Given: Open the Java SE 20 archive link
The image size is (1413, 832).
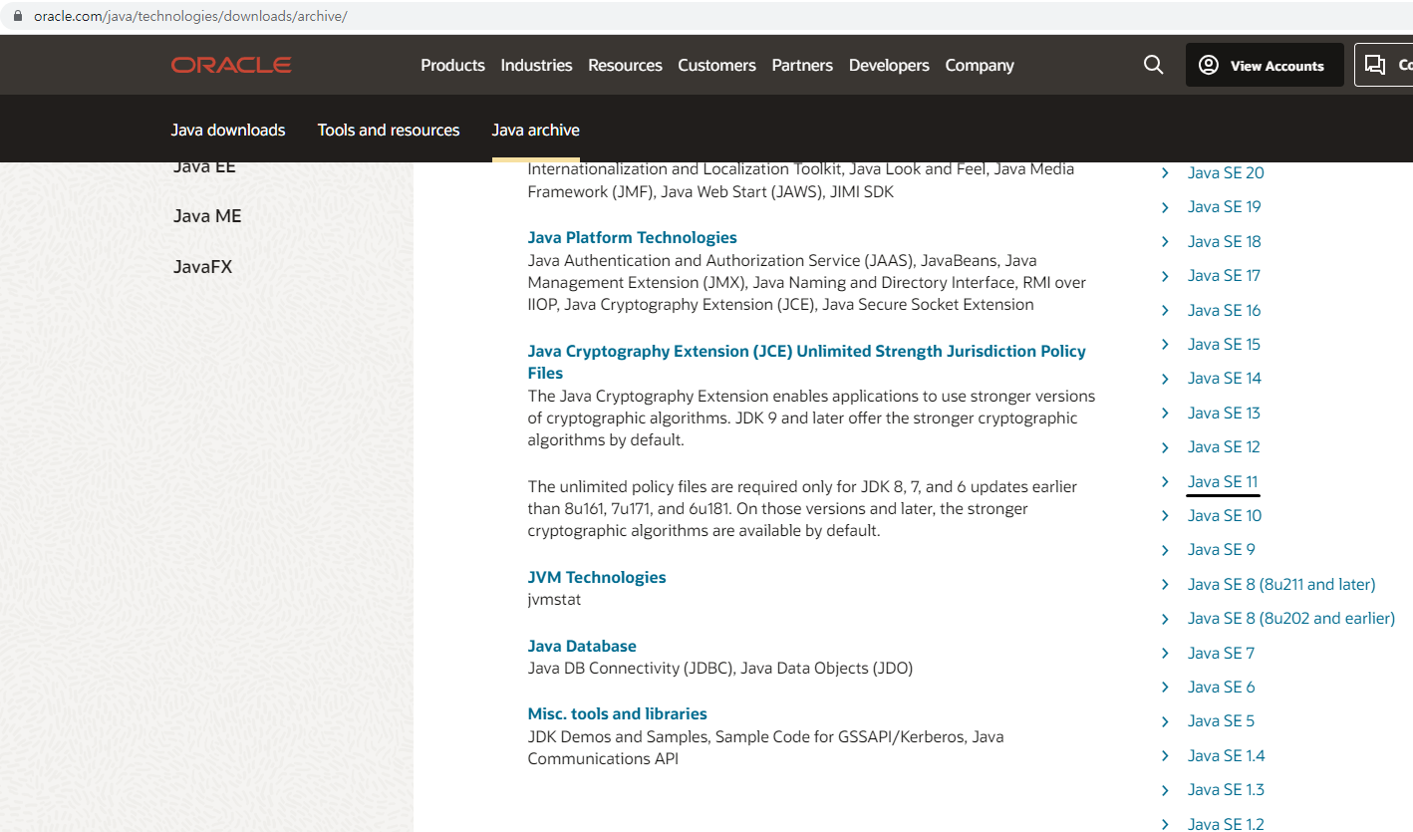Looking at the screenshot, I should (1226, 172).
